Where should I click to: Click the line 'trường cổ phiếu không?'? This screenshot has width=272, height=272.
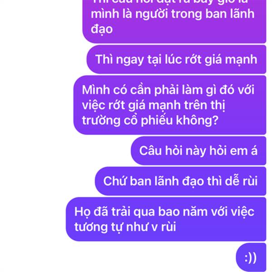tap(150, 120)
